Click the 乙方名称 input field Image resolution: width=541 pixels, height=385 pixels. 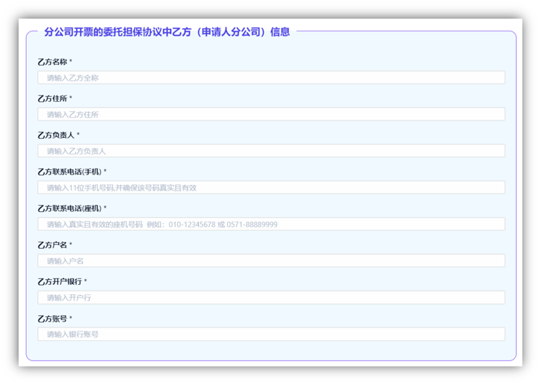[x=271, y=77]
